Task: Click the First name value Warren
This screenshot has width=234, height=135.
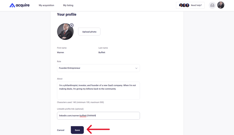Action: 61,52
